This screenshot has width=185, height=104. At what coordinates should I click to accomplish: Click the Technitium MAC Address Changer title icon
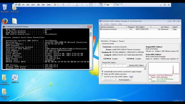pos(100,21)
